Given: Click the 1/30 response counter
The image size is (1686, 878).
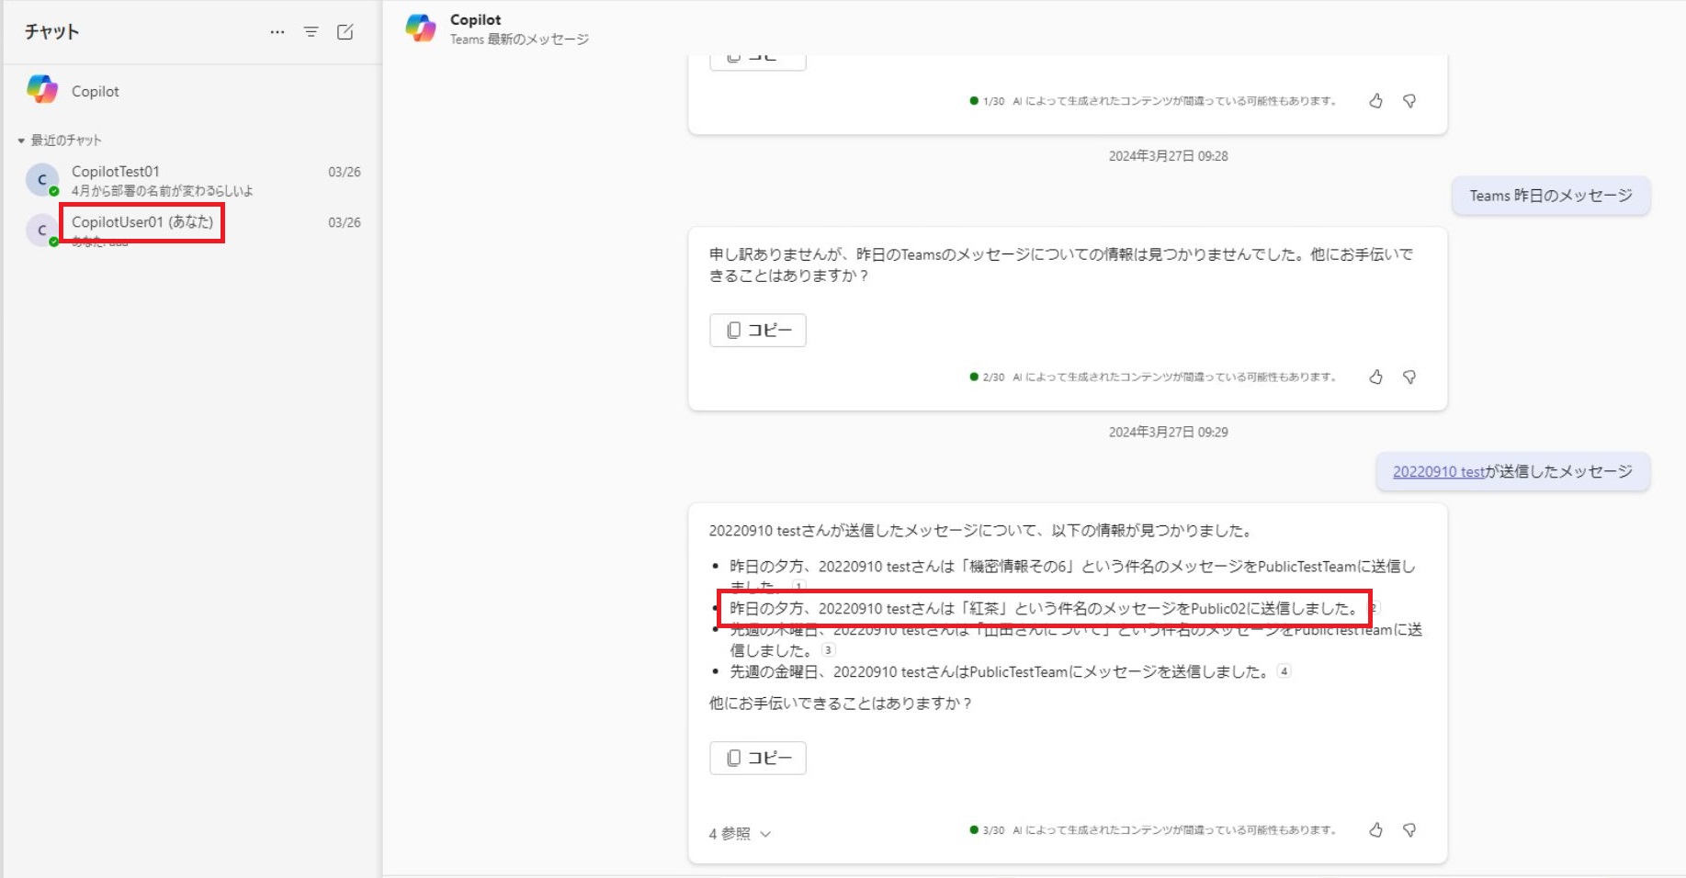Looking at the screenshot, I should pyautogui.click(x=993, y=101).
